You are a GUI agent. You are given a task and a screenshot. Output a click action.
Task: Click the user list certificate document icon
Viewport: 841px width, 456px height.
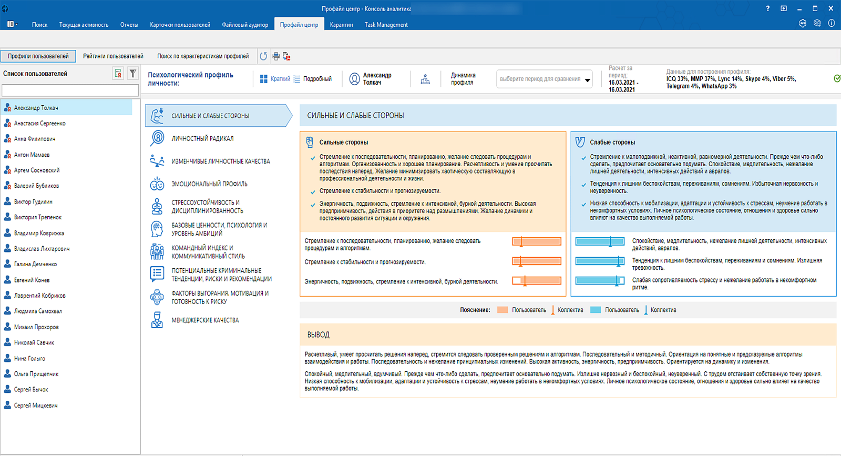click(118, 74)
